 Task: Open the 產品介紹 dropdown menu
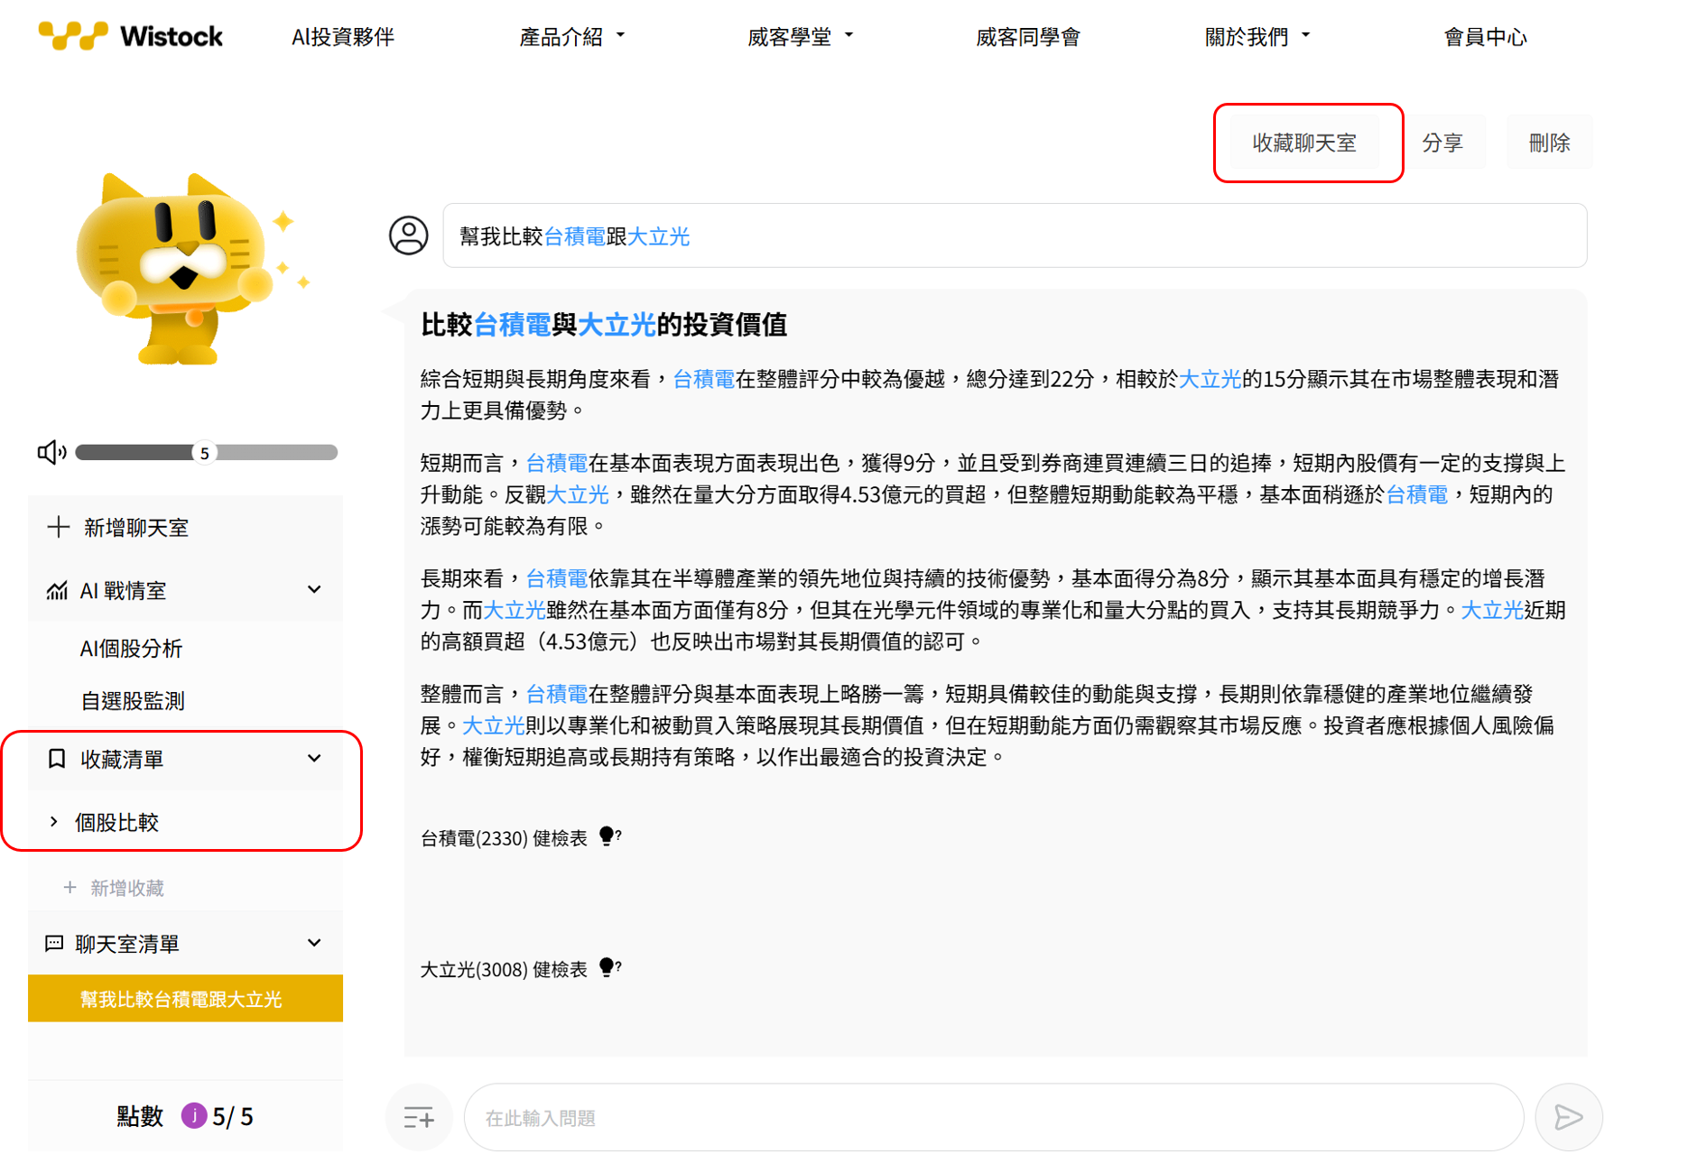click(x=571, y=37)
